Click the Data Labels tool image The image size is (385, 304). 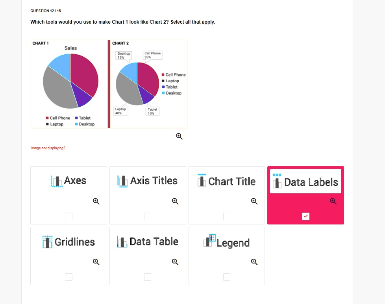306,181
